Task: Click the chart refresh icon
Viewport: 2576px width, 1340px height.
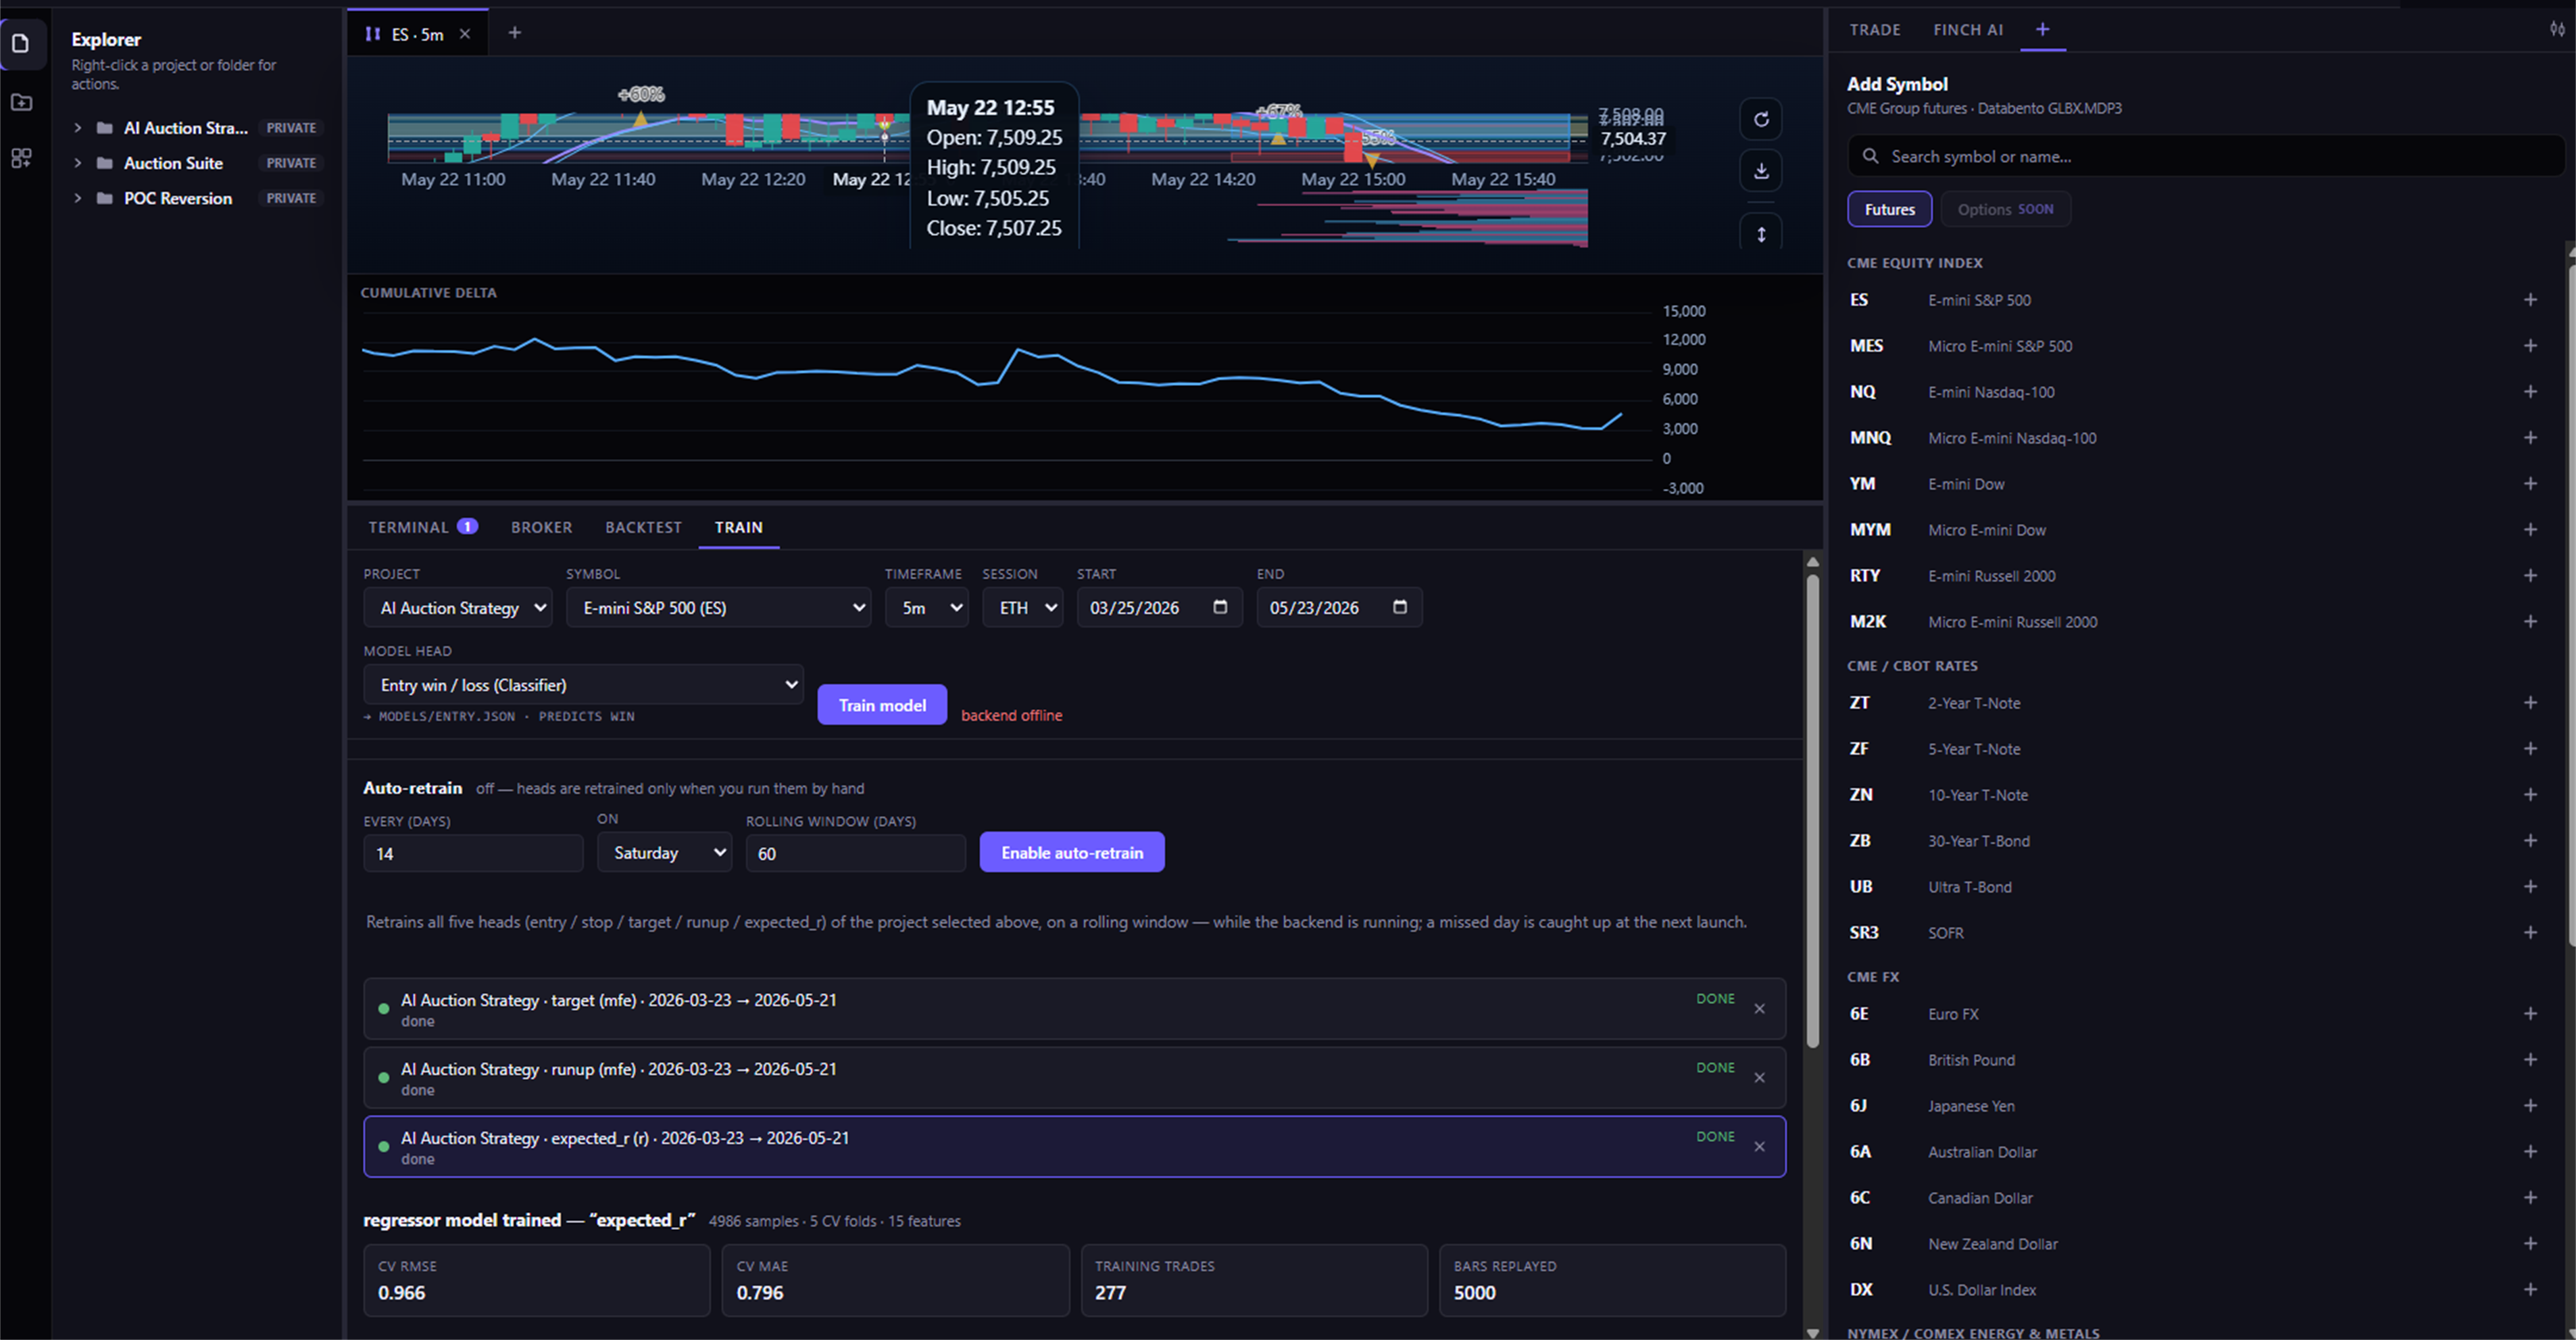Action: 1761,119
